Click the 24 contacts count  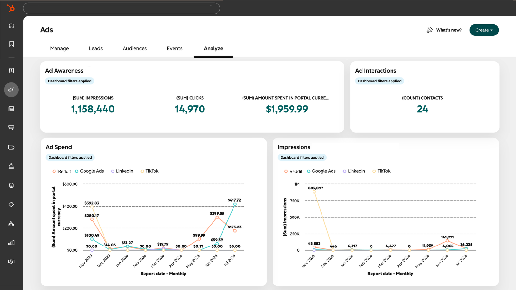point(422,109)
